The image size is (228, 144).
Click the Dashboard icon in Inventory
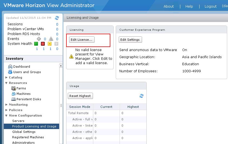click(x=10, y=67)
